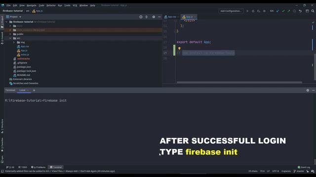This screenshot has width=316, height=177.
Task: Expand the img folder
Action: pyautogui.click(x=14, y=42)
